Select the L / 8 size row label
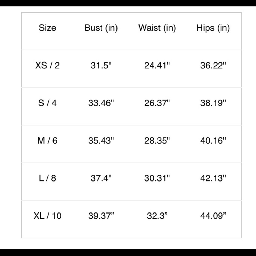 47,178
